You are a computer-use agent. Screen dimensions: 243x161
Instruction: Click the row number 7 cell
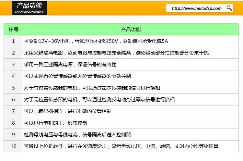pos(14,111)
